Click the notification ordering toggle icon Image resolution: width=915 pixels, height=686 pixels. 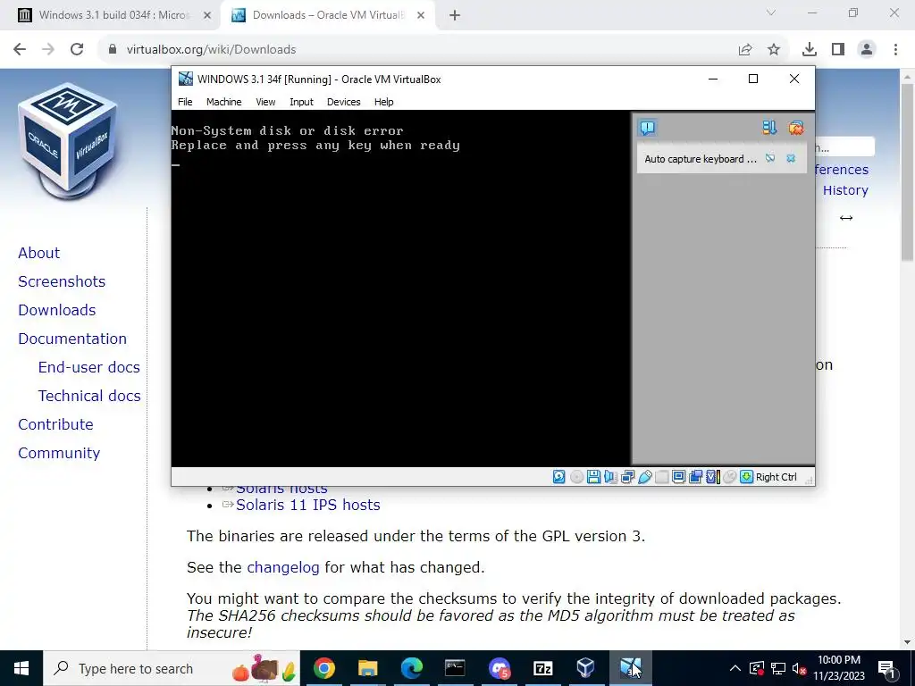(769, 128)
